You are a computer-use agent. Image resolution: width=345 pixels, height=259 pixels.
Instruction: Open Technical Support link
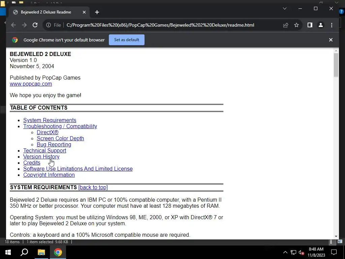(x=45, y=150)
